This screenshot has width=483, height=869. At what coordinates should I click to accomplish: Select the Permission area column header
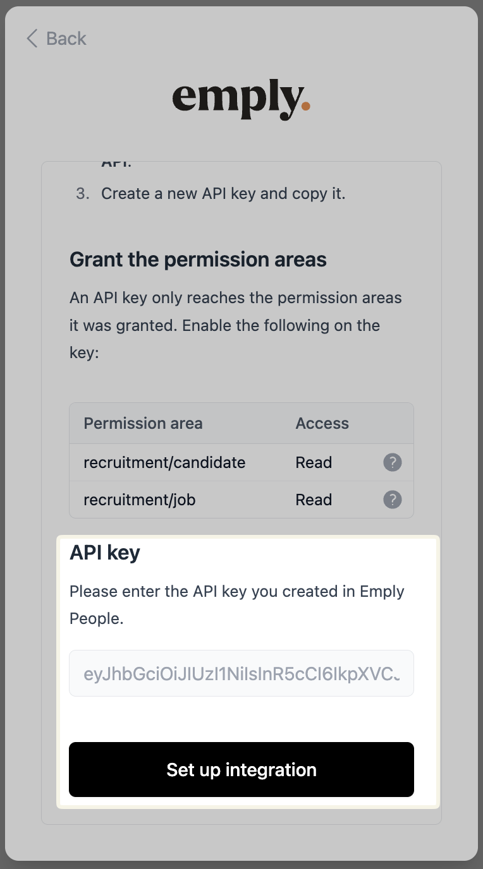tap(143, 423)
